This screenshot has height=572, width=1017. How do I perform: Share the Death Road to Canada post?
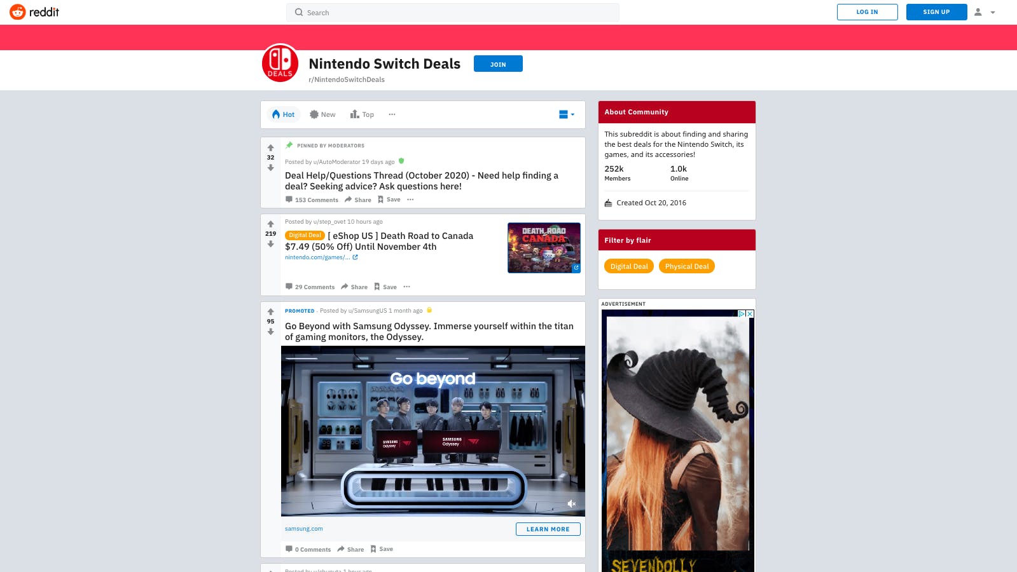click(354, 287)
